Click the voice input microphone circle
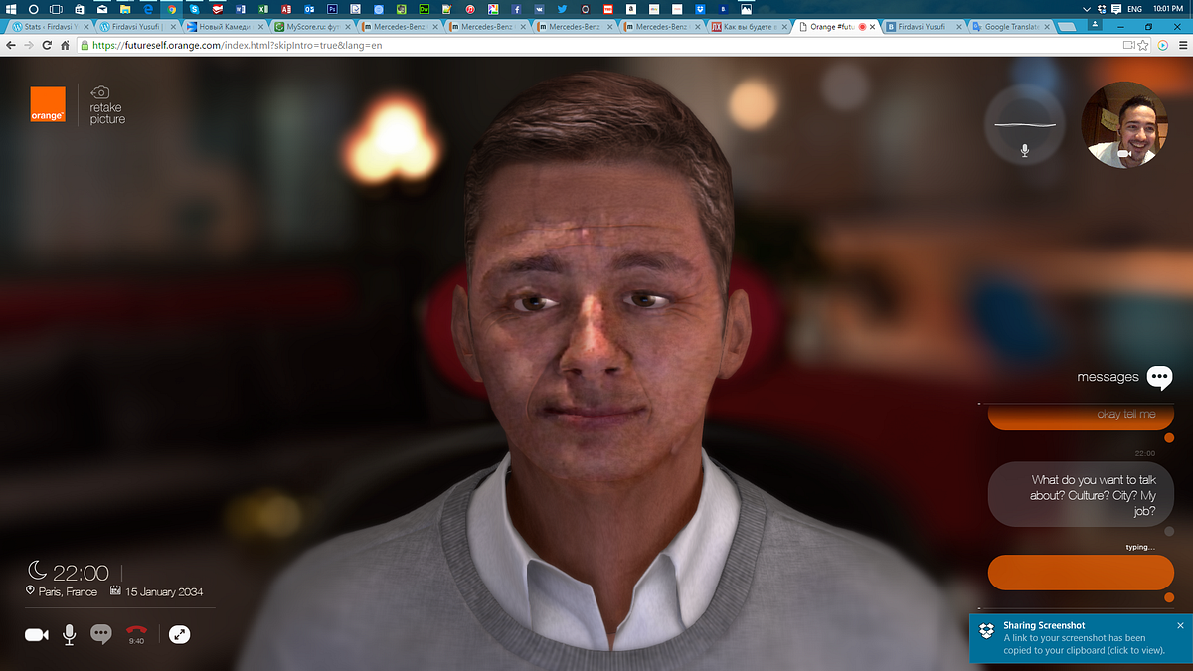Image resolution: width=1193 pixels, height=671 pixels. [1025, 125]
